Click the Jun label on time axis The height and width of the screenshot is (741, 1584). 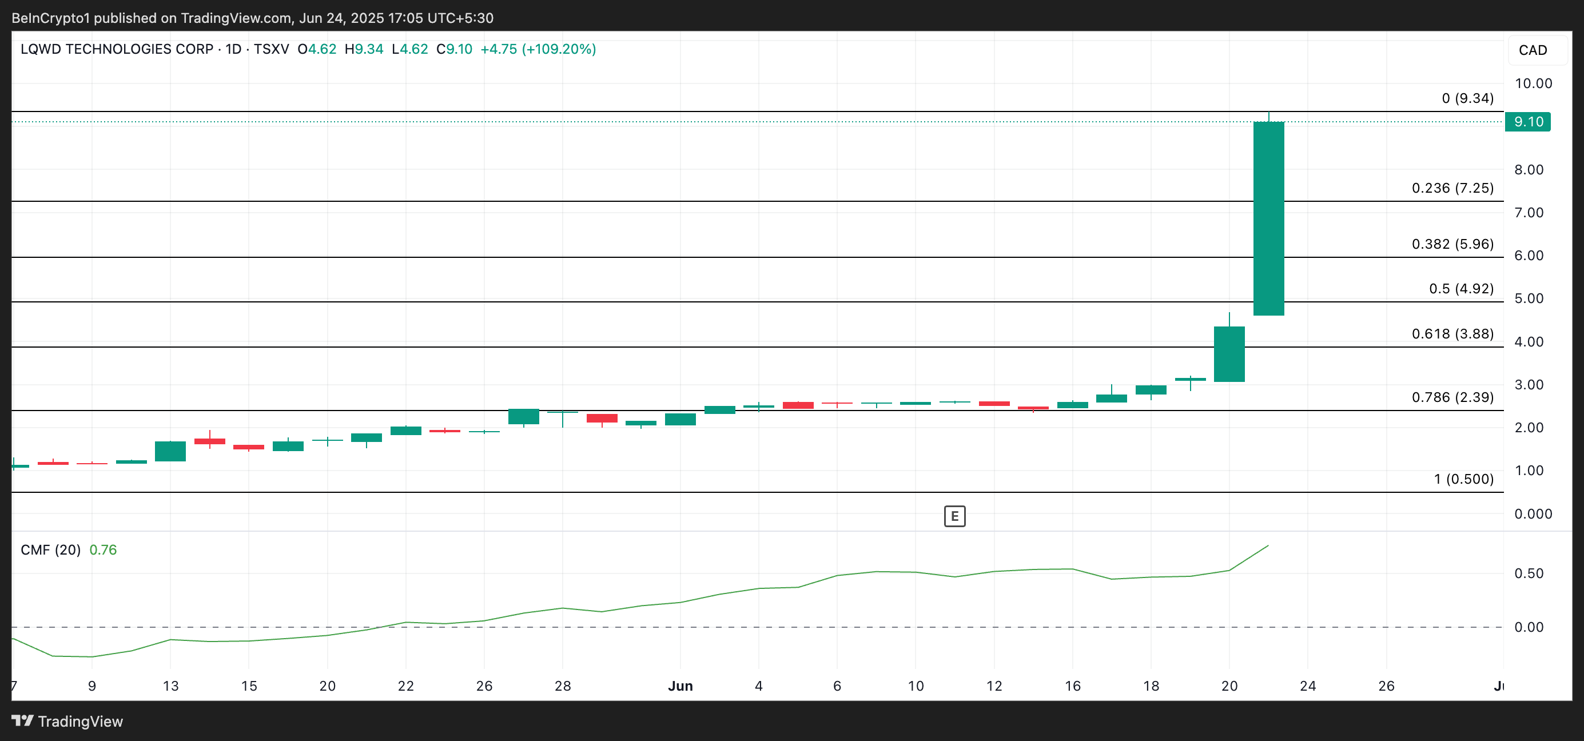(680, 686)
